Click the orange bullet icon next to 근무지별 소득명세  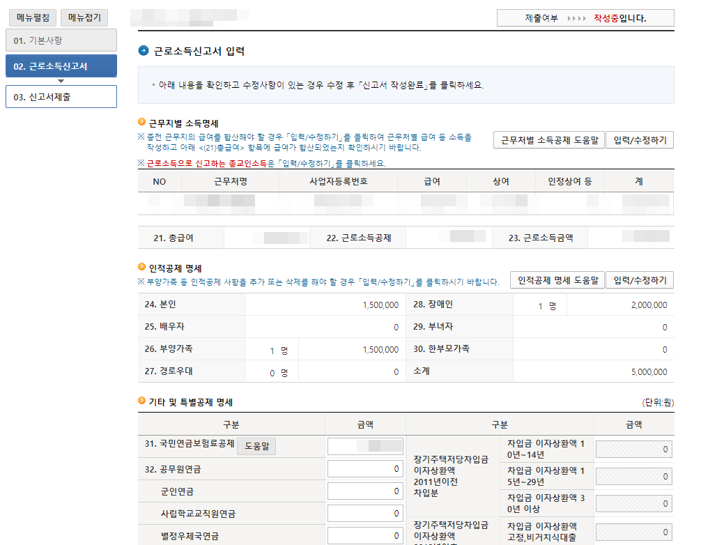tap(141, 122)
